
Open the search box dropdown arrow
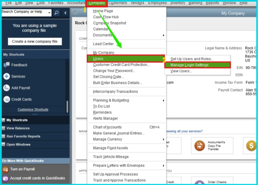[49, 13]
